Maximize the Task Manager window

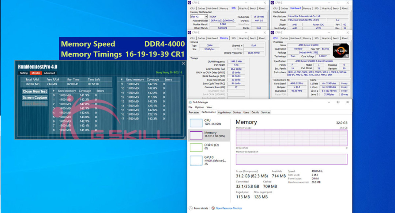pos(338,102)
